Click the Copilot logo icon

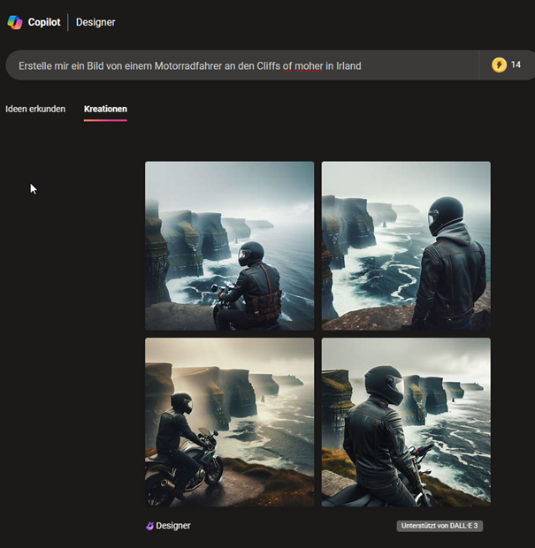coord(15,22)
